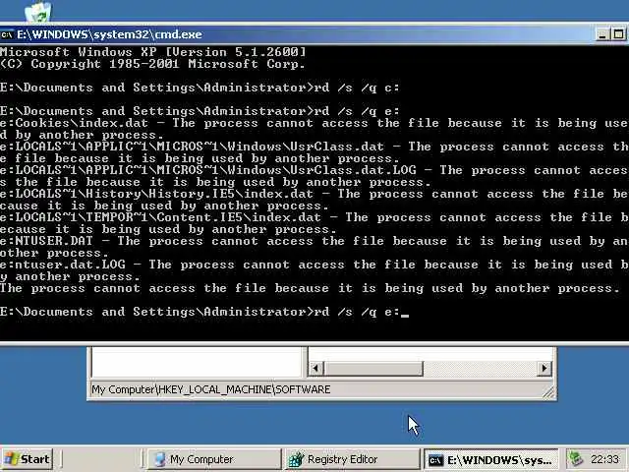Image resolution: width=629 pixels, height=472 pixels.
Task: Click the Copyright 1985-2001 Microsoft Corp. line
Action: coord(152,64)
